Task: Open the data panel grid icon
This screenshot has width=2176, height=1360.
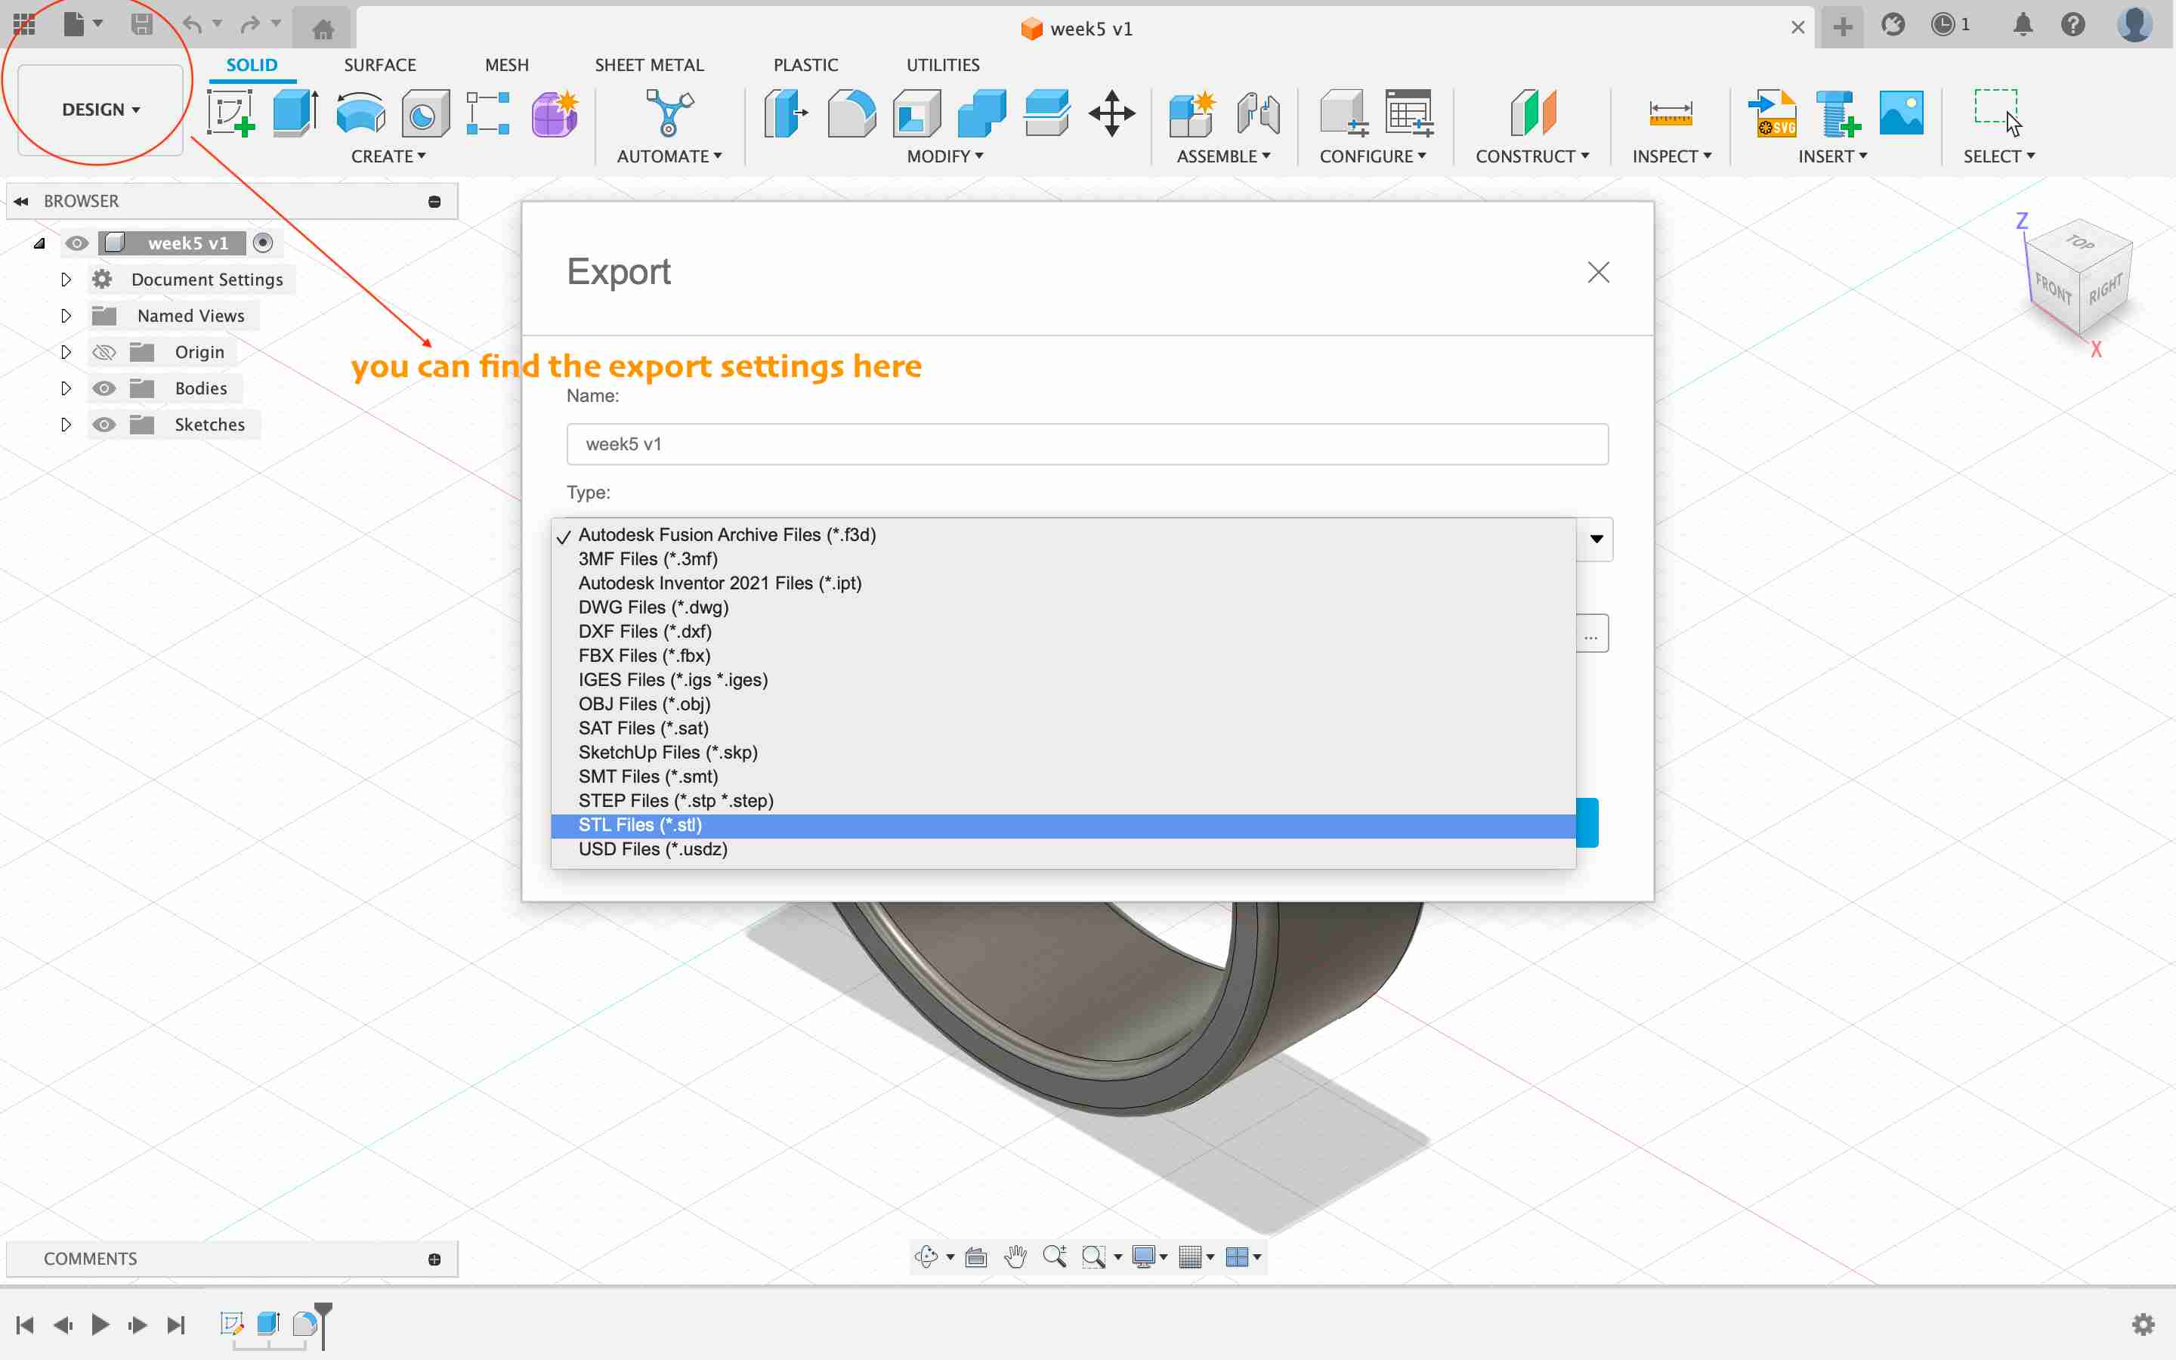Action: coord(24,24)
